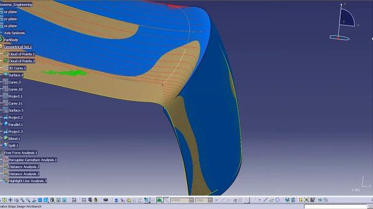Click the Zoom In magnifier icon
Screen dimensions: 373x209
[22, 200]
